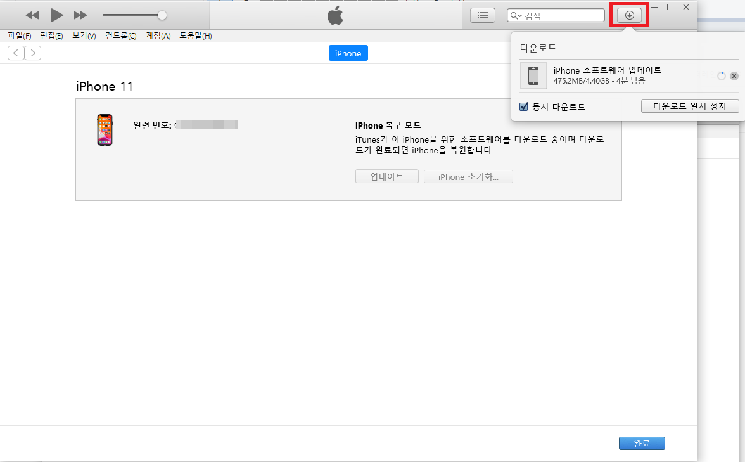745x462 pixels.
Task: Click the iPhone 11 device thumbnail
Action: click(105, 130)
